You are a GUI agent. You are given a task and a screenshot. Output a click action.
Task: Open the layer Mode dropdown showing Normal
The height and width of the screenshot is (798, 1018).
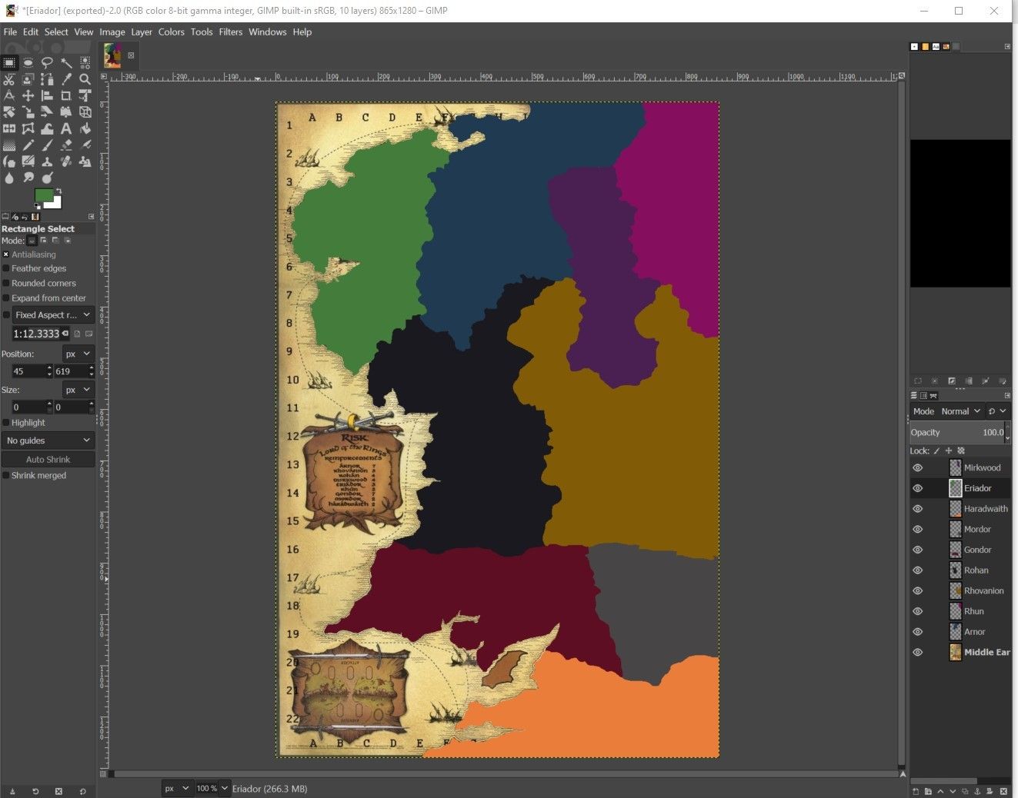click(960, 411)
